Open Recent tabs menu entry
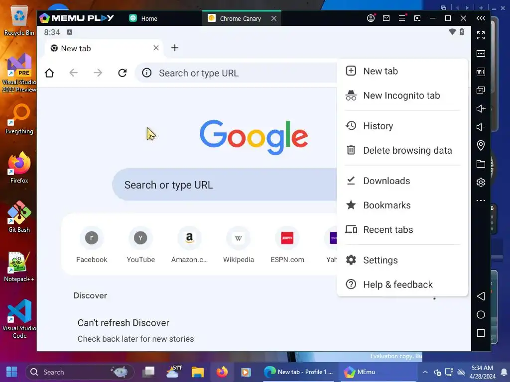The width and height of the screenshot is (510, 382). [x=402, y=230]
